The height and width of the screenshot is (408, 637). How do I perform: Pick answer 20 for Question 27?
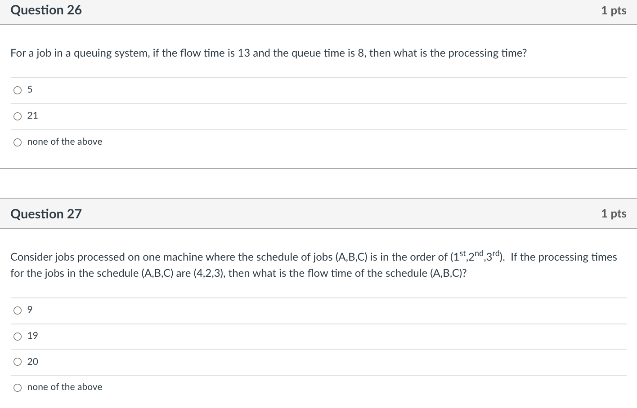(x=17, y=362)
